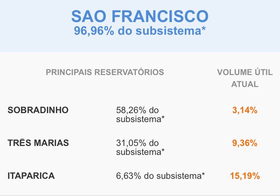Viewport: 280px width, 196px height.
Task: Click the word FRANCISCO in the title
Action: coord(160,16)
